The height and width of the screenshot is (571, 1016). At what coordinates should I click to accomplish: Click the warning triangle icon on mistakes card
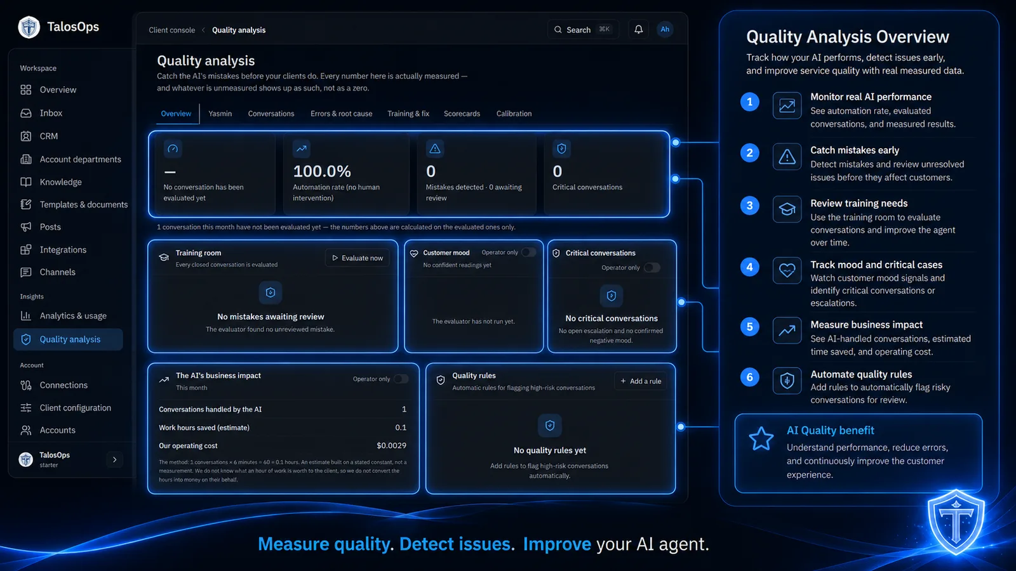tap(435, 148)
